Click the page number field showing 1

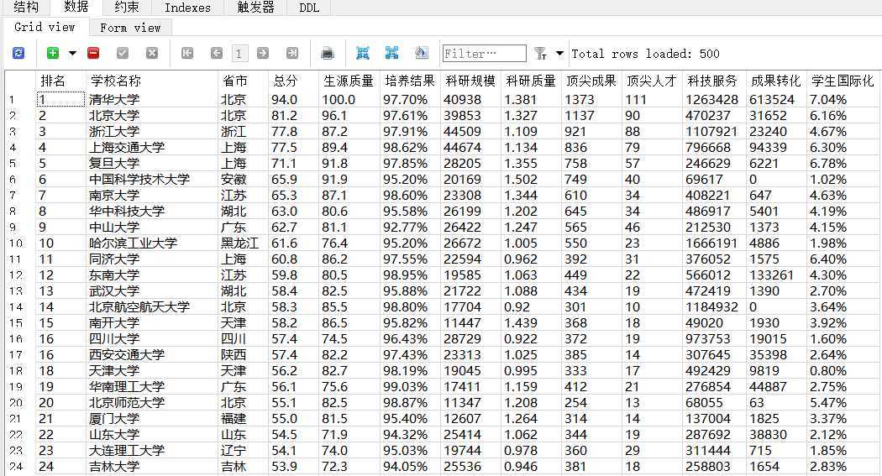coord(239,54)
